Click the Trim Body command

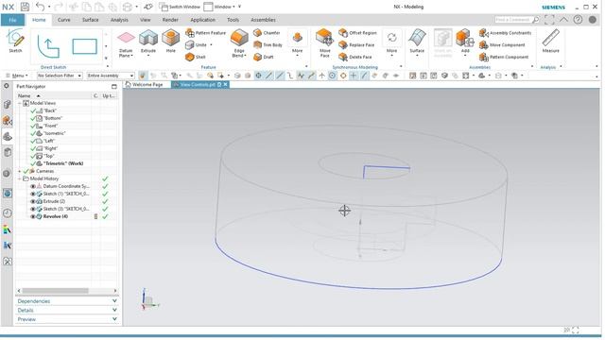(x=268, y=45)
